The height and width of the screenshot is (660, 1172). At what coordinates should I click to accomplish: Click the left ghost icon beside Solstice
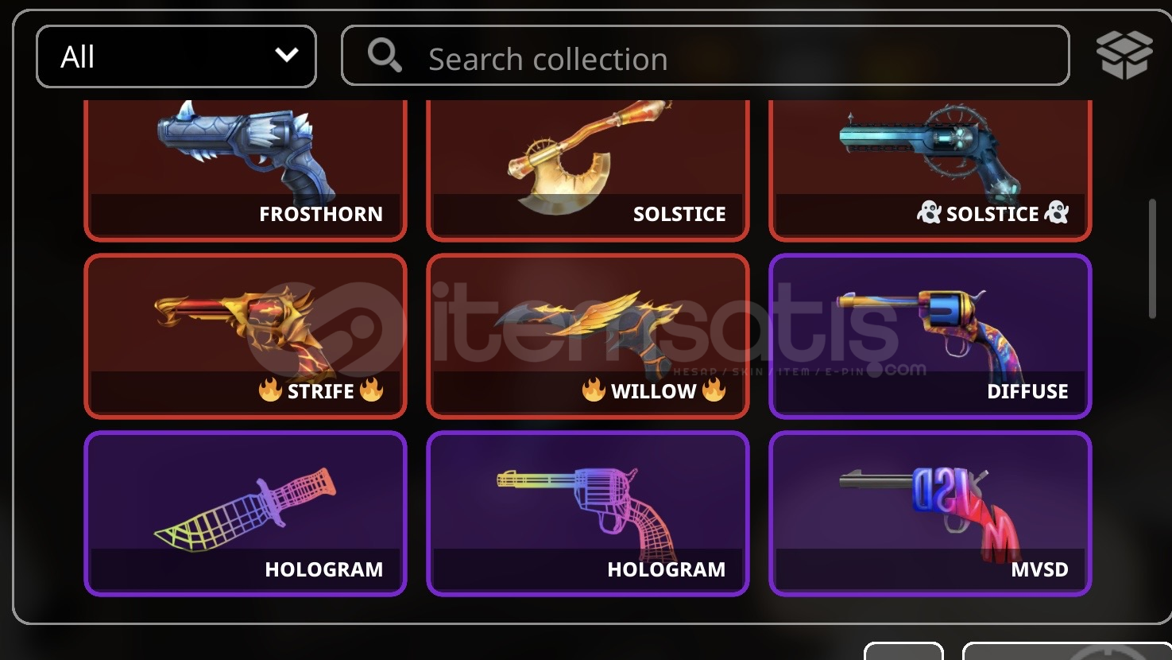click(x=929, y=212)
